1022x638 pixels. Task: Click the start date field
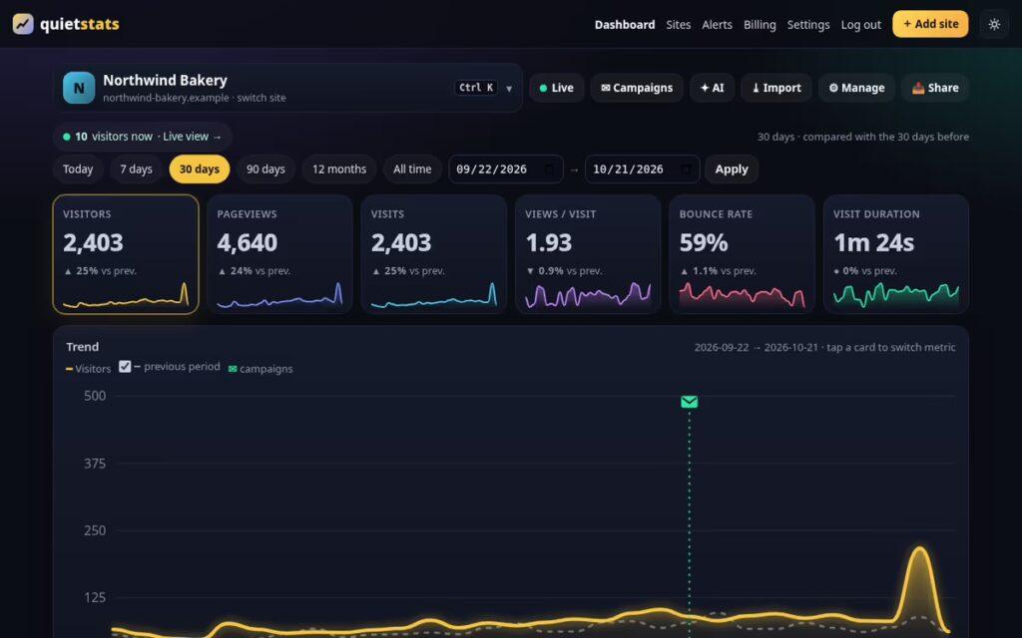506,169
